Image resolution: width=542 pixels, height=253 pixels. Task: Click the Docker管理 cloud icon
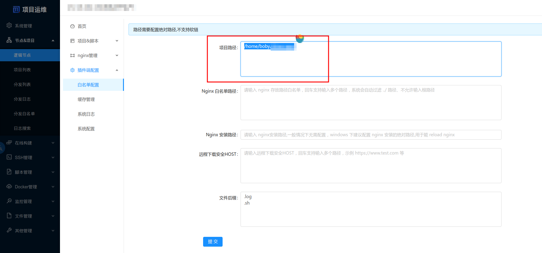coord(9,187)
